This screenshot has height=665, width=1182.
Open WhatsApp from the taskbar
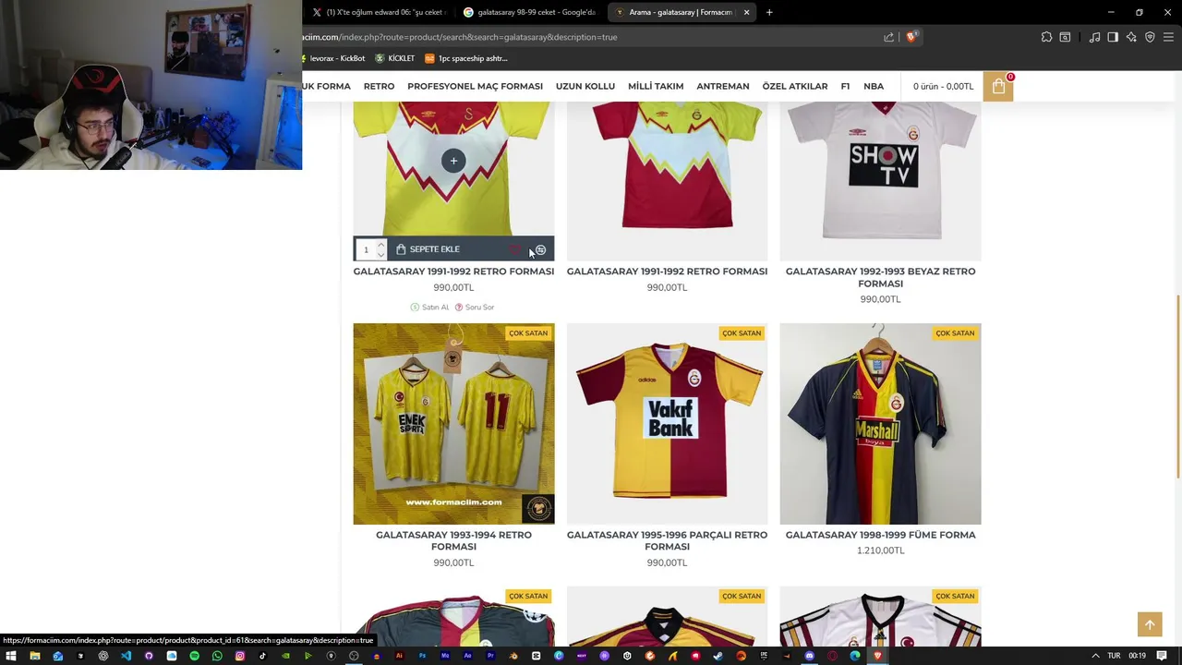click(x=217, y=656)
